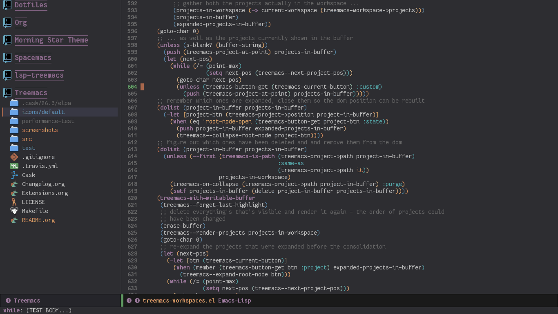Open the lsp-treemacs project
558x314 pixels.
pos(39,75)
